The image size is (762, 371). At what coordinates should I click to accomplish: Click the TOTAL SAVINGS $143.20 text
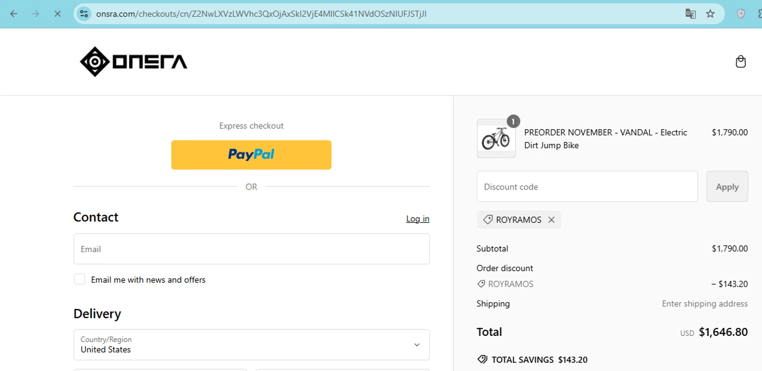539,359
